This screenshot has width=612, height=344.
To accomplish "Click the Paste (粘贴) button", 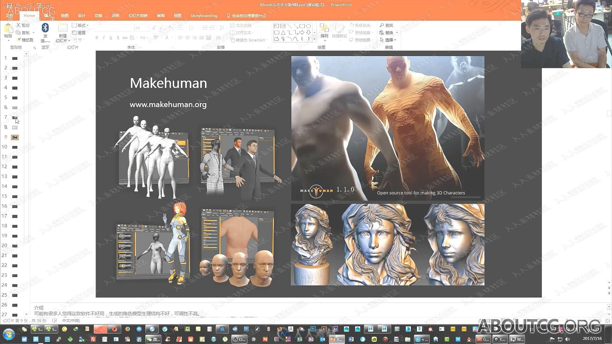I will coord(8,32).
